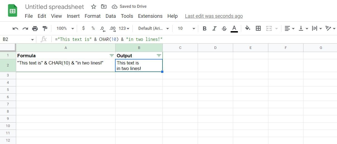Open the Format menu
This screenshot has width=337, height=144.
(92, 16)
